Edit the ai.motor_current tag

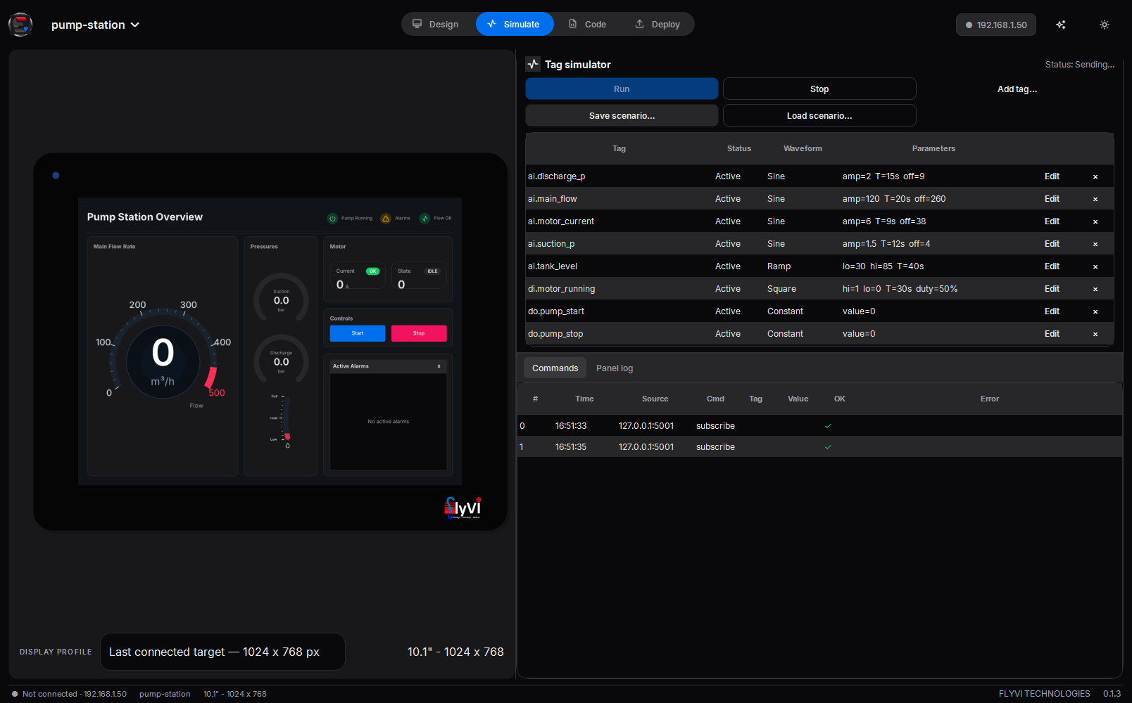[x=1052, y=221]
